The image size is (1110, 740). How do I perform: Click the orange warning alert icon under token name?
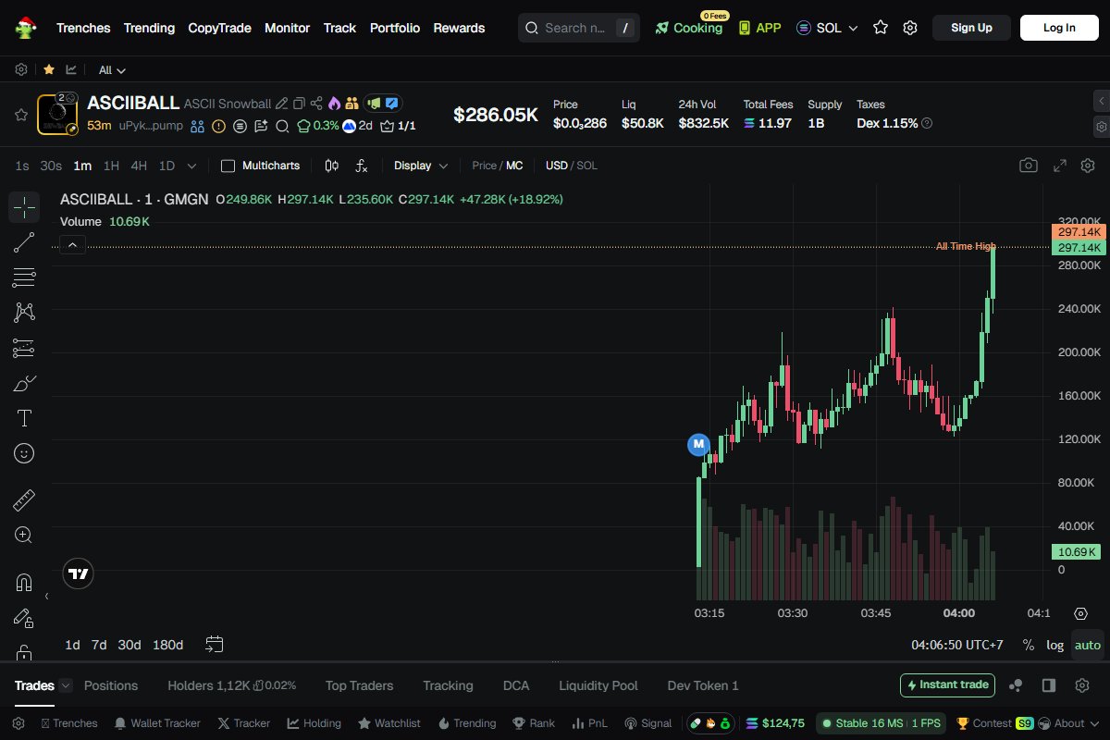click(218, 126)
